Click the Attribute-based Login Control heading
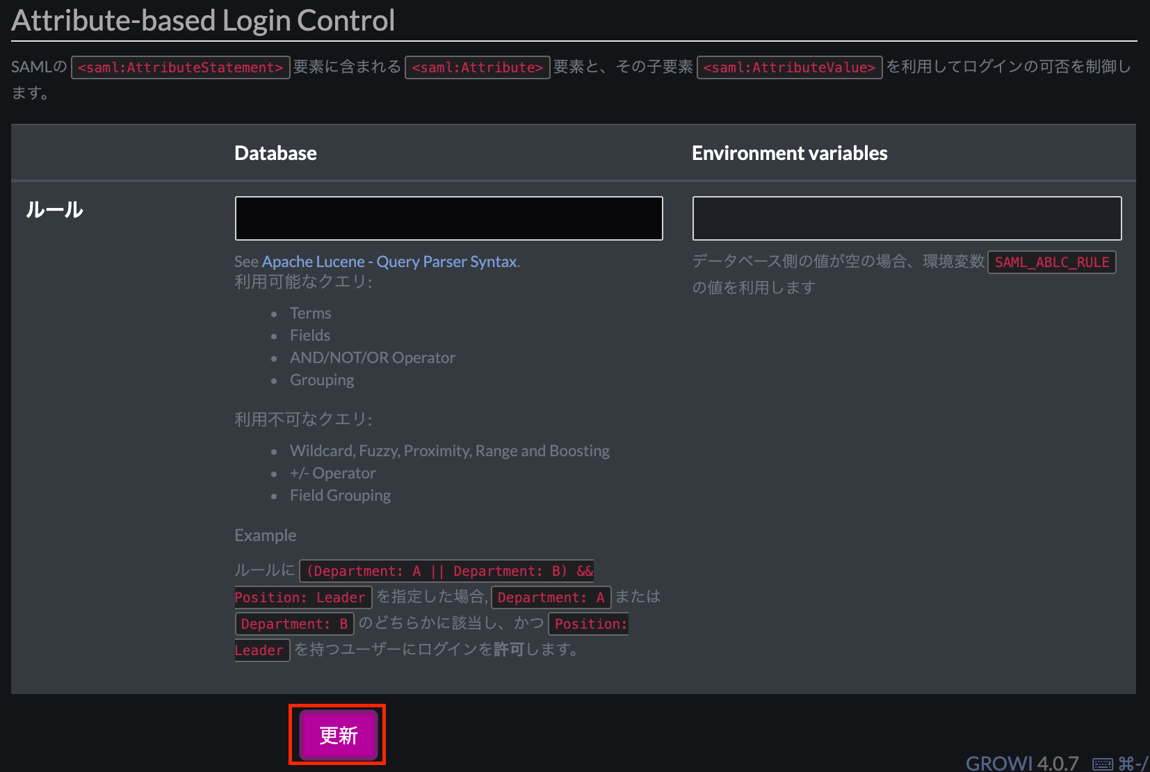 point(202,20)
